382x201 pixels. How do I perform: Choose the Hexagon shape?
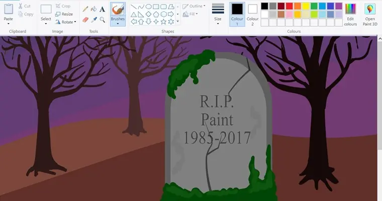163,15
